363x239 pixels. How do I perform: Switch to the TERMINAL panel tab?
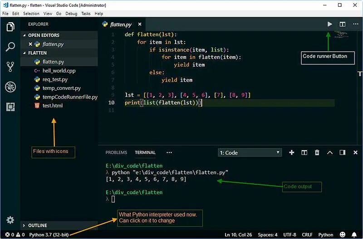point(145,152)
